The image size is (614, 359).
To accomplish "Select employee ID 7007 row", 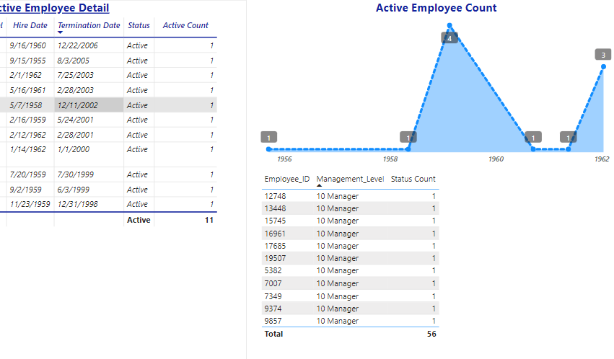I will pos(351,283).
